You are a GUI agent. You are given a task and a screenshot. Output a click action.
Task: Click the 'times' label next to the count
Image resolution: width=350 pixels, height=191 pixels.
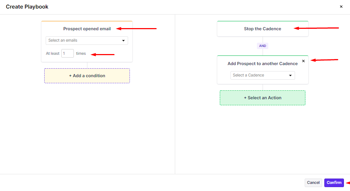(x=81, y=53)
